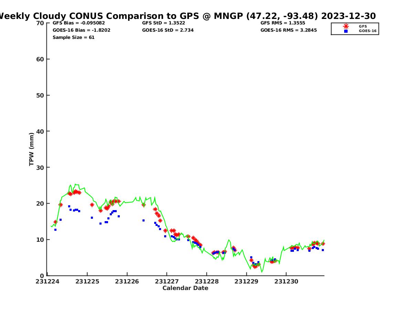
Task: Click the 70 y-axis tick label
Action: coord(40,23)
